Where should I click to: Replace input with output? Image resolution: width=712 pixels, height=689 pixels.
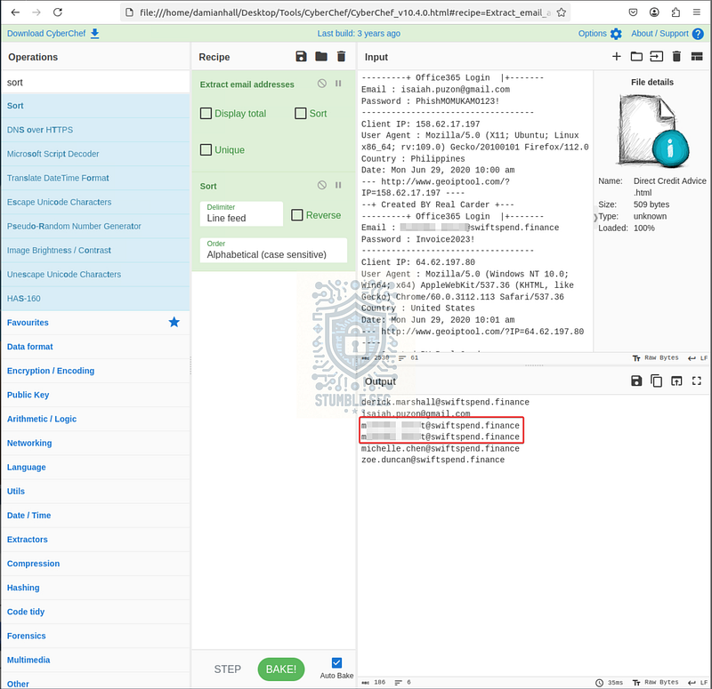[x=676, y=381]
